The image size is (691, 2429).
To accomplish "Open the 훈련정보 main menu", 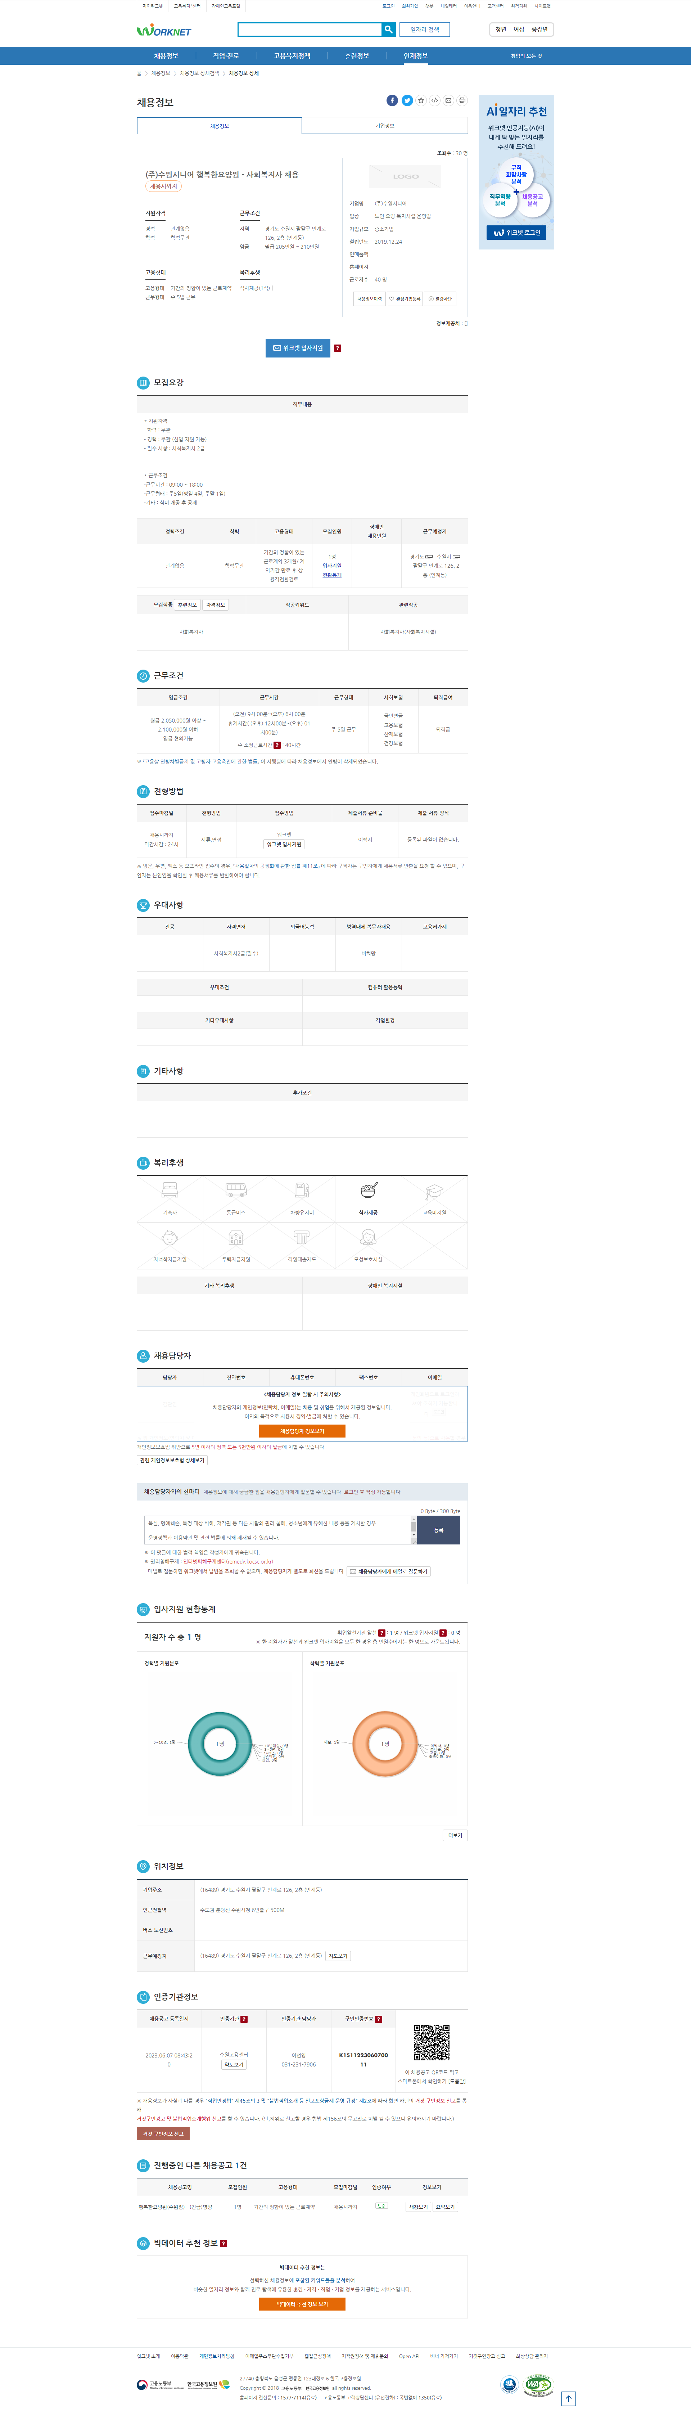I will point(357,56).
